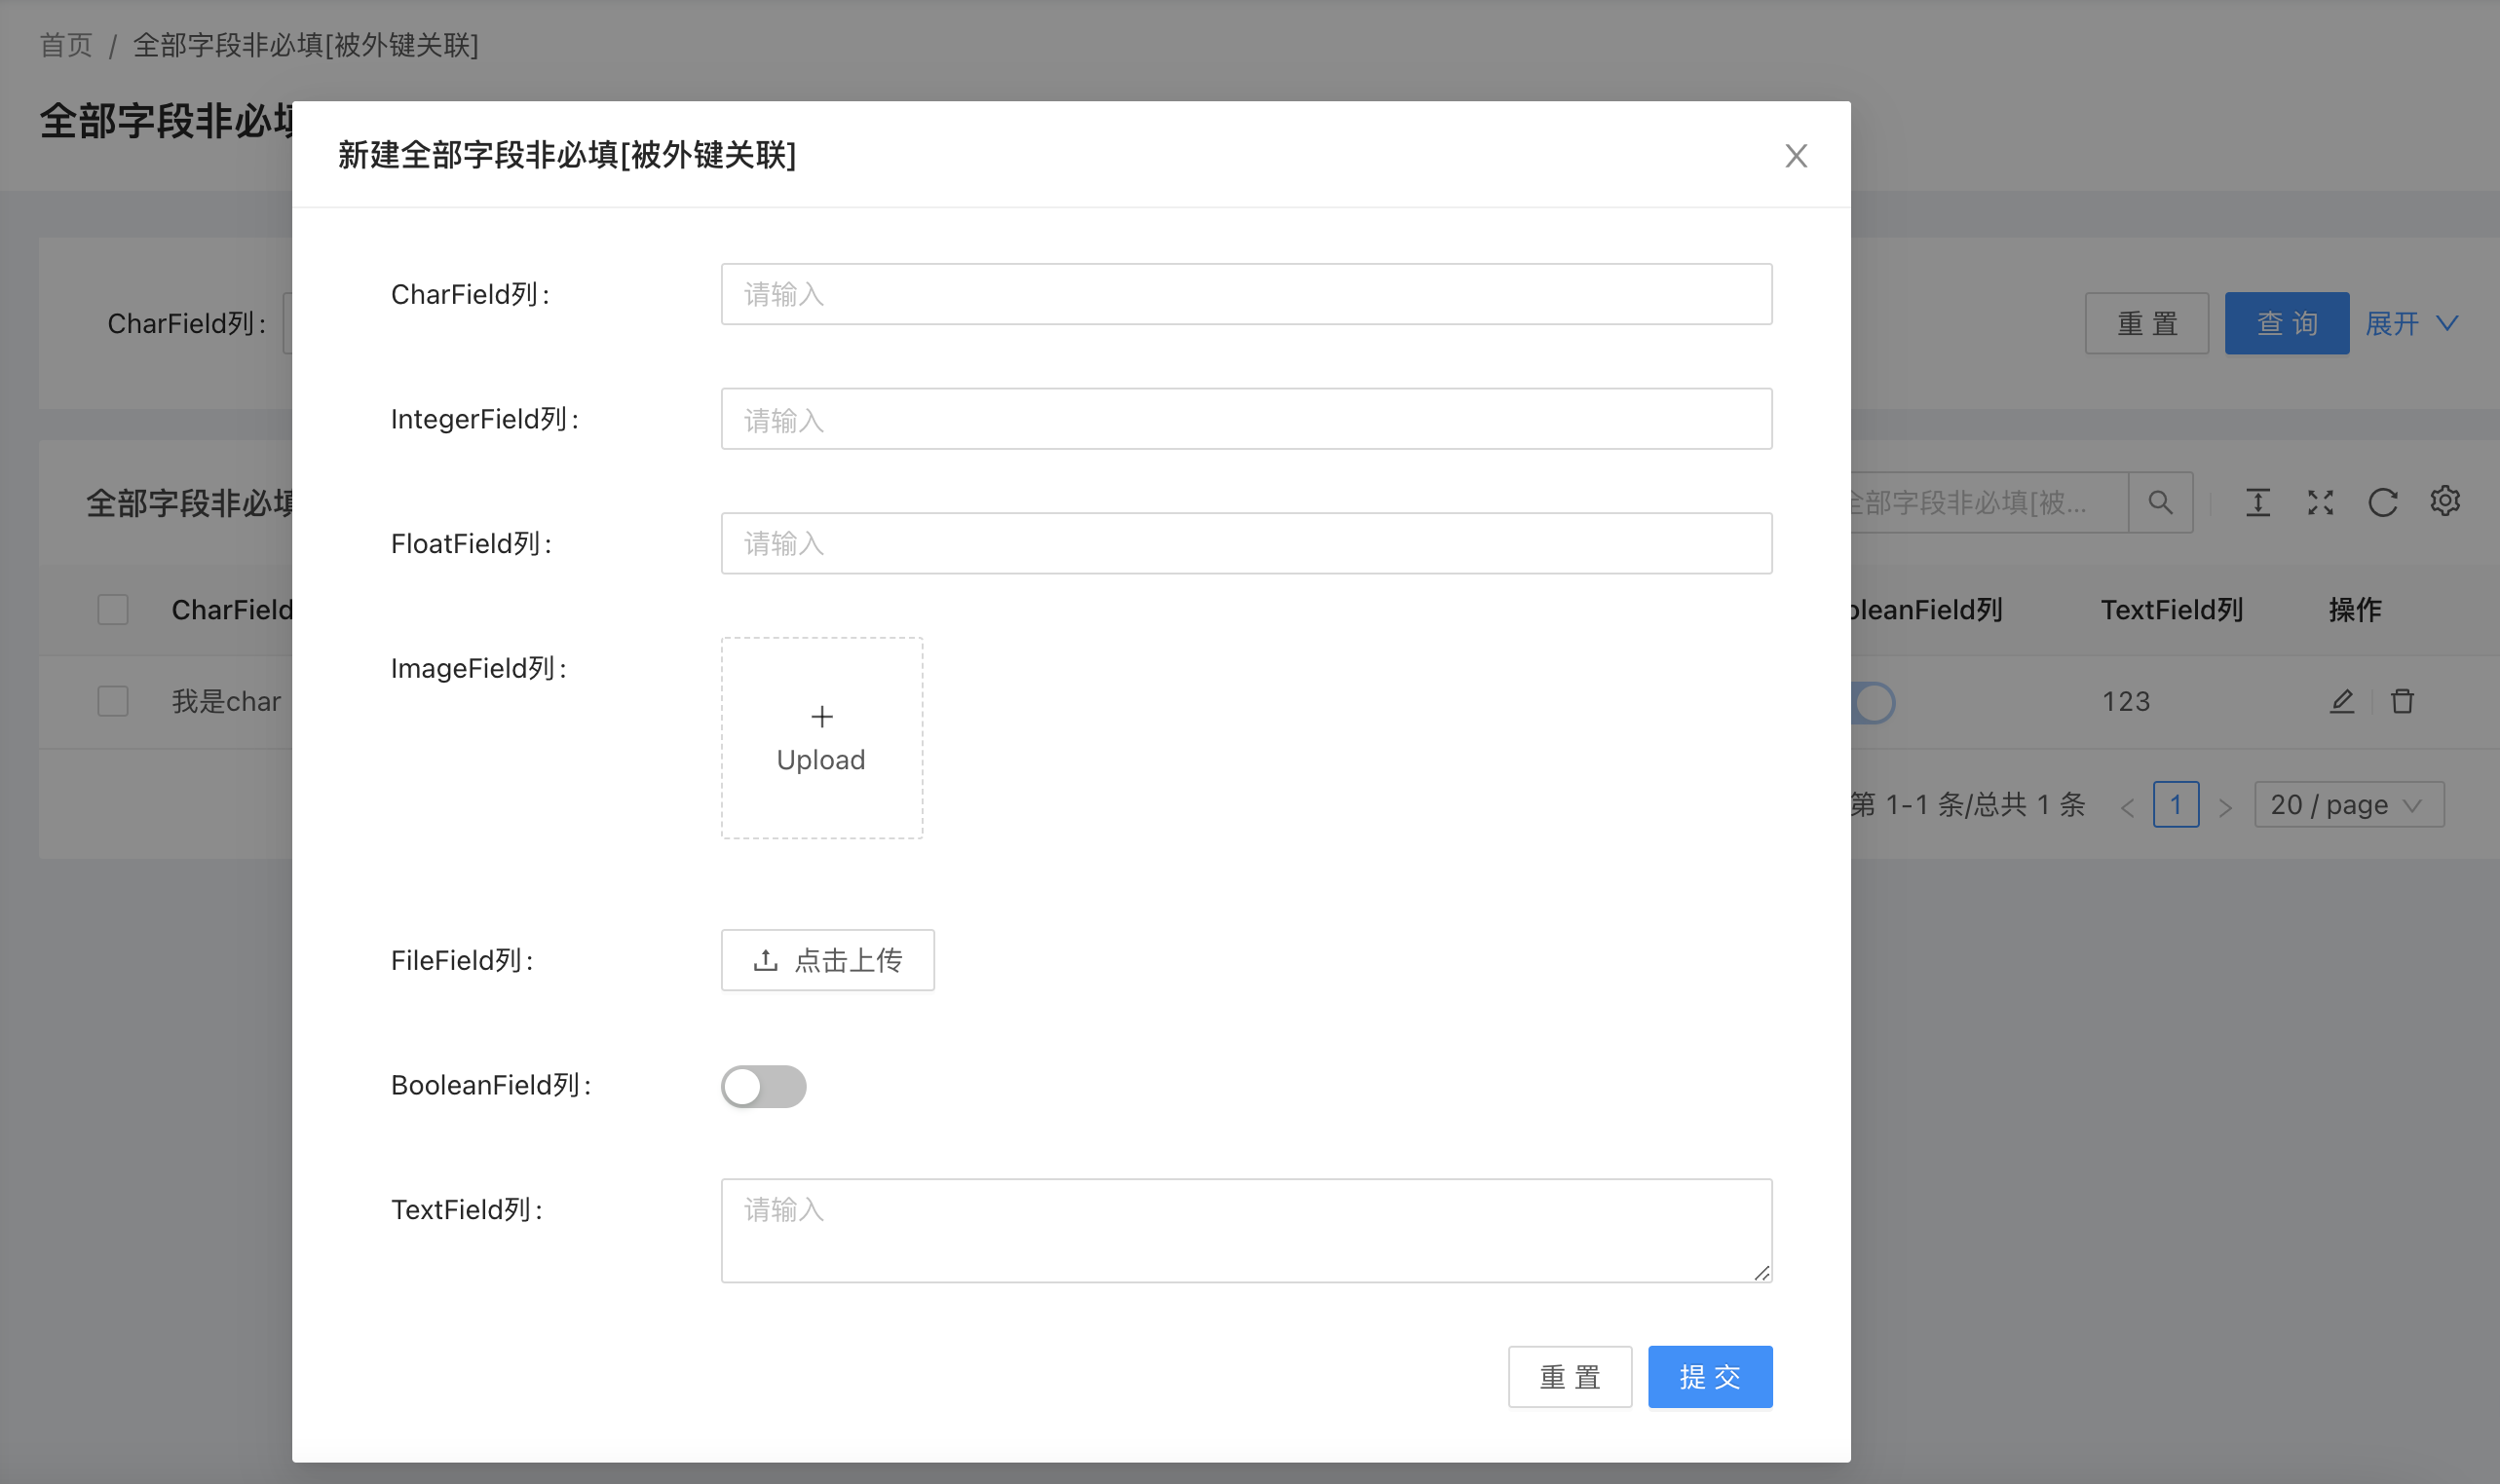Refresh the table with reload icon
The image size is (2500, 1484).
(2382, 502)
